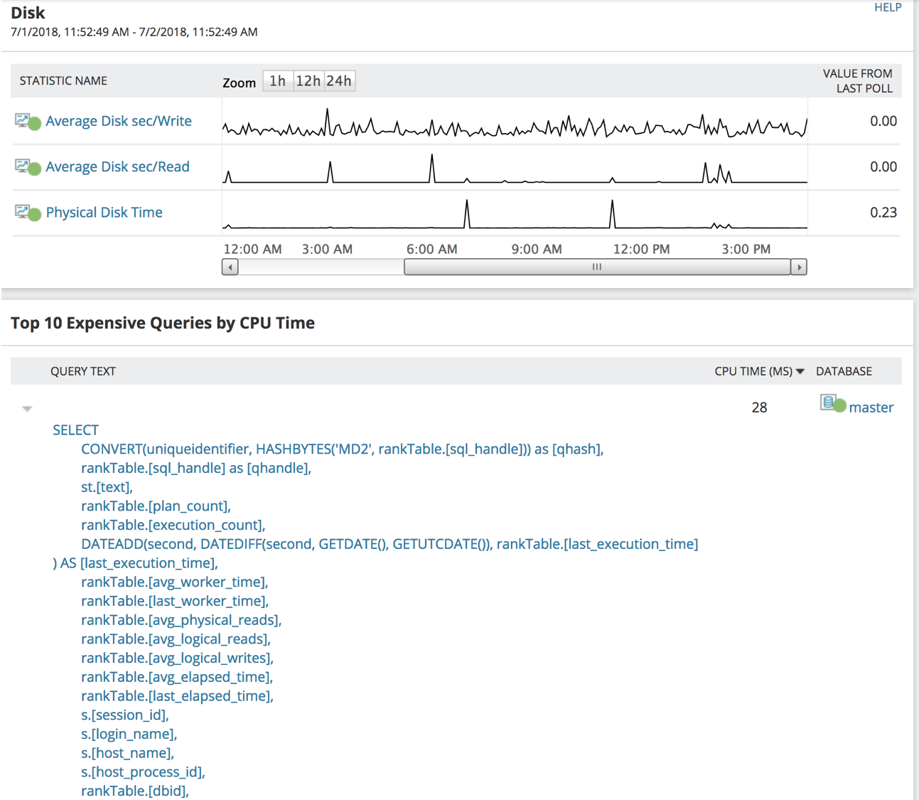The height and width of the screenshot is (800, 919).
Task: Collapse the expanded SELECT query row
Action: (27, 407)
